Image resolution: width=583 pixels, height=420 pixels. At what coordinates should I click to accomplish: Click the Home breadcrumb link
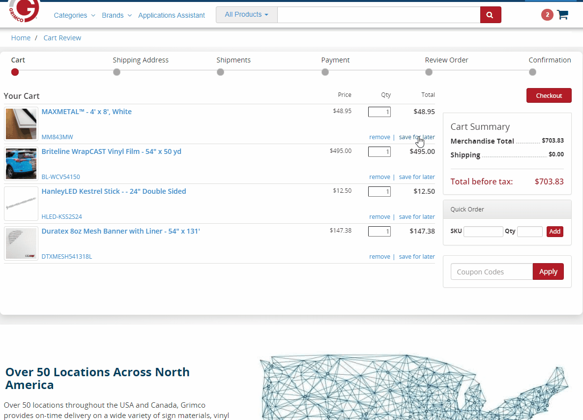click(21, 38)
